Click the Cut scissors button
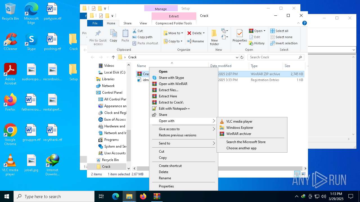 point(138,31)
